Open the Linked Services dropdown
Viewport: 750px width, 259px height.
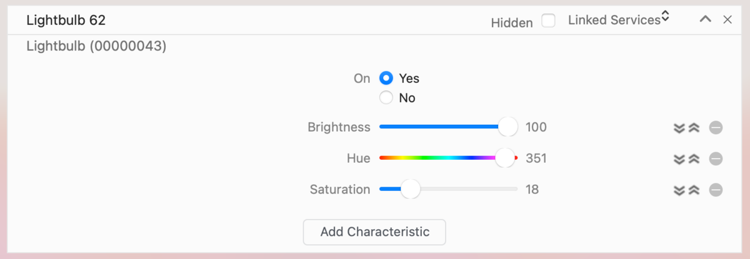pyautogui.click(x=618, y=20)
